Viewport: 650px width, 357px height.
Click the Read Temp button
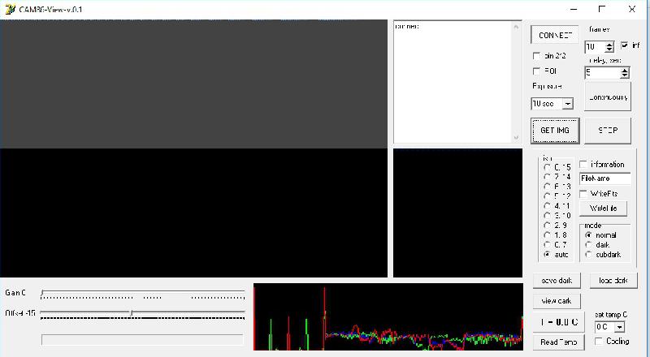click(558, 342)
